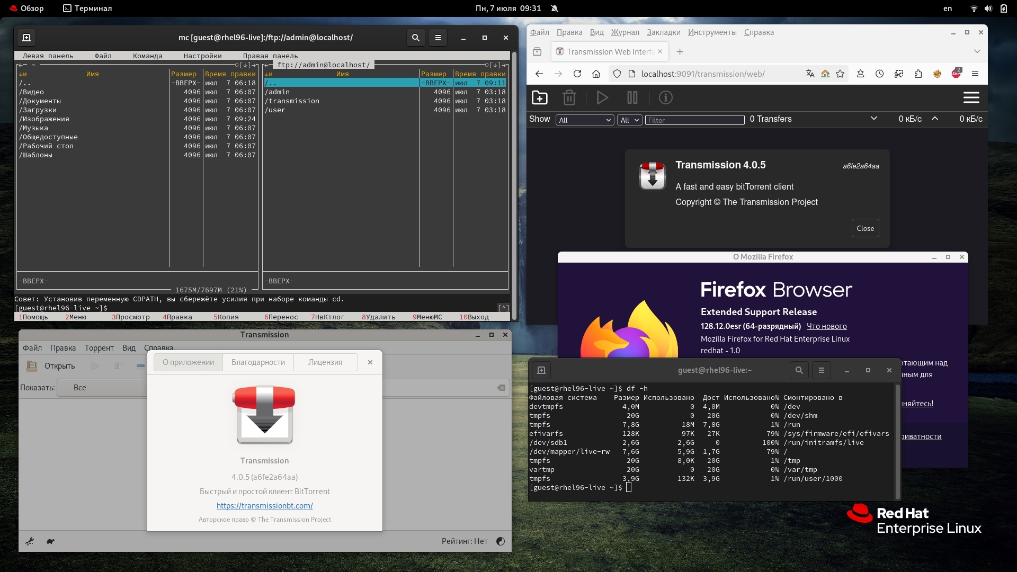Click translate page icon in address bar

[810, 74]
